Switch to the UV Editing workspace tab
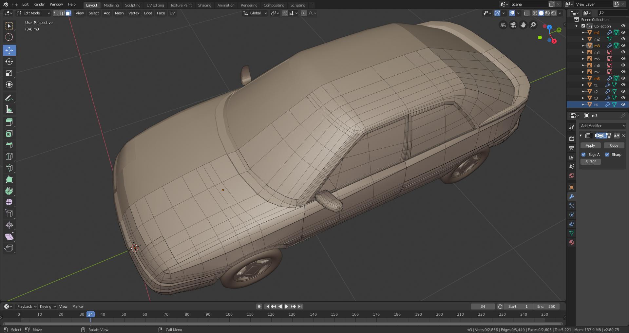This screenshot has height=333, width=629. (x=155, y=5)
